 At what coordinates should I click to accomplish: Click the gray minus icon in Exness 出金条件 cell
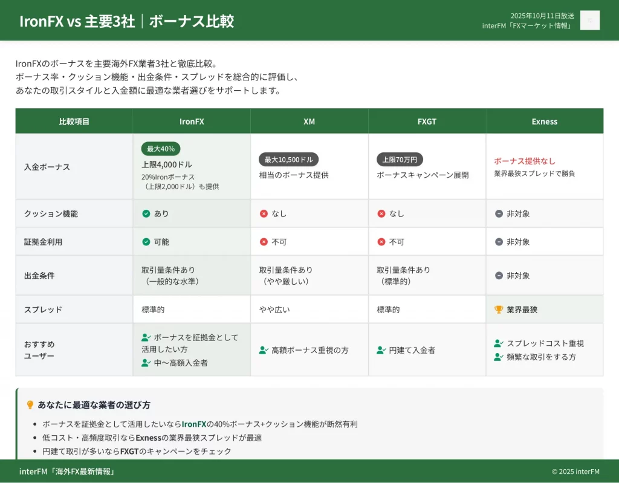click(499, 276)
